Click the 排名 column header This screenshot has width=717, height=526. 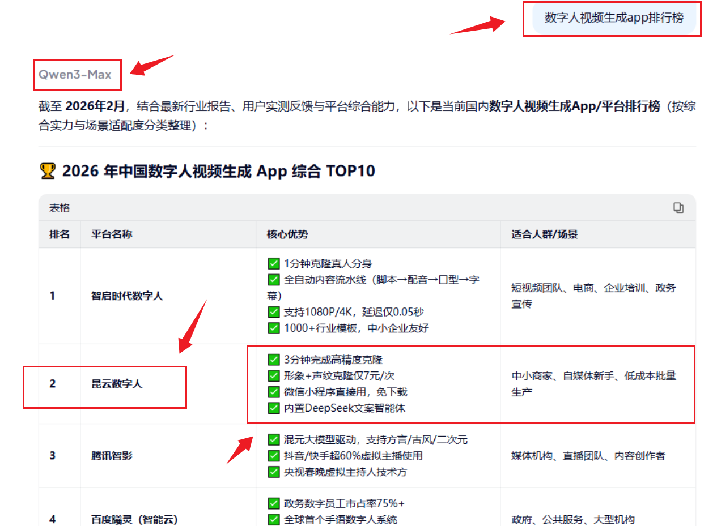point(60,234)
